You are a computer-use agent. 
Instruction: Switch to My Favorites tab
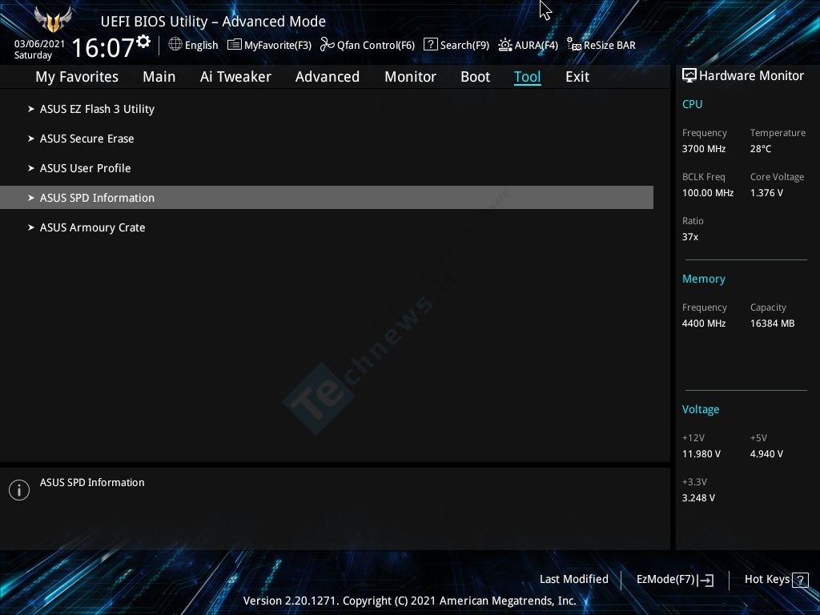click(x=77, y=77)
